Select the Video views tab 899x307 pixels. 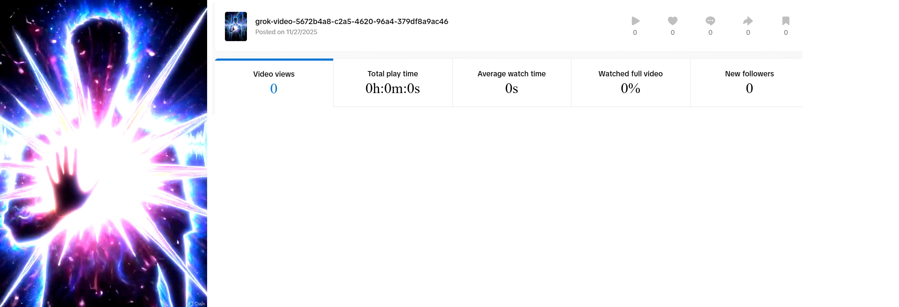click(274, 83)
